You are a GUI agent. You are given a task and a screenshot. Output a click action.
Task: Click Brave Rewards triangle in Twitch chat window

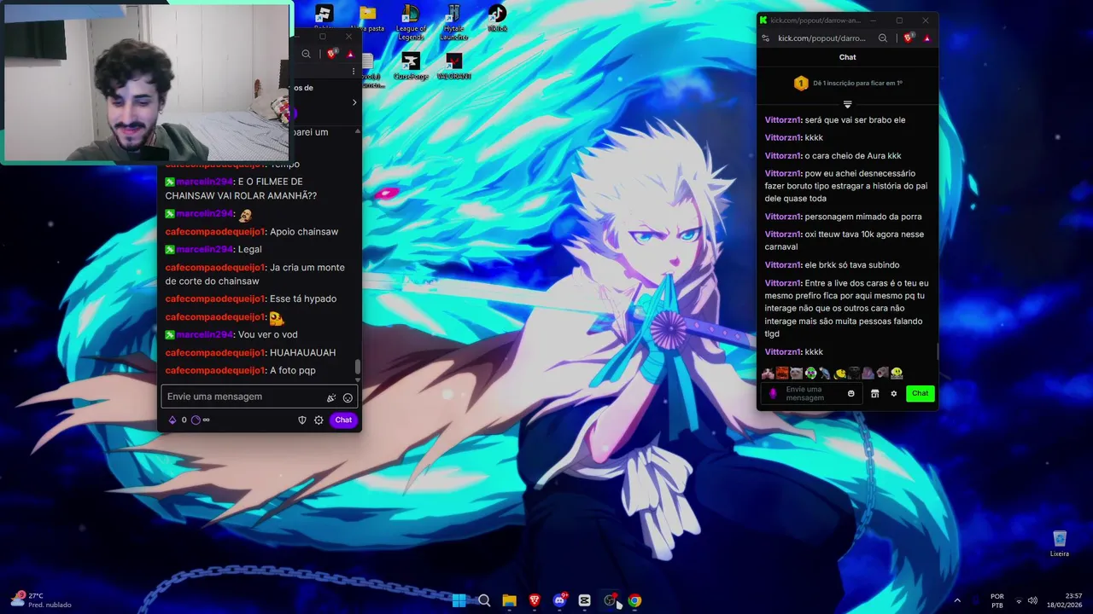pyautogui.click(x=350, y=55)
